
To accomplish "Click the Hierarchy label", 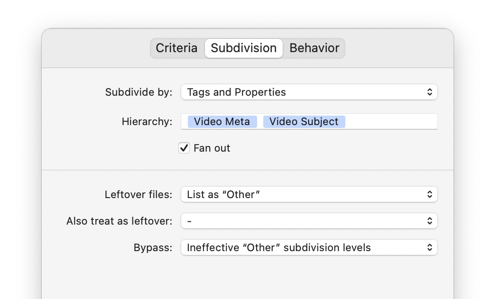I will (x=147, y=122).
